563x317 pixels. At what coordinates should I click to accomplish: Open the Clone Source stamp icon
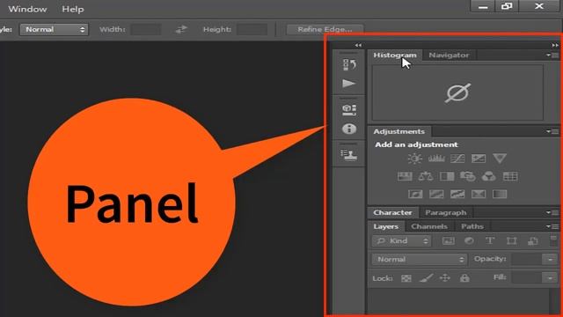pyautogui.click(x=348, y=155)
